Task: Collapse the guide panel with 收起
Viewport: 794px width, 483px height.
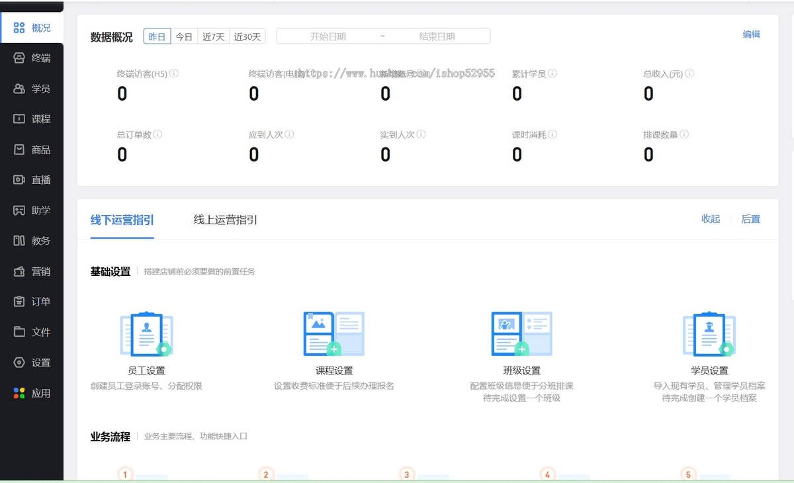Action: [711, 219]
